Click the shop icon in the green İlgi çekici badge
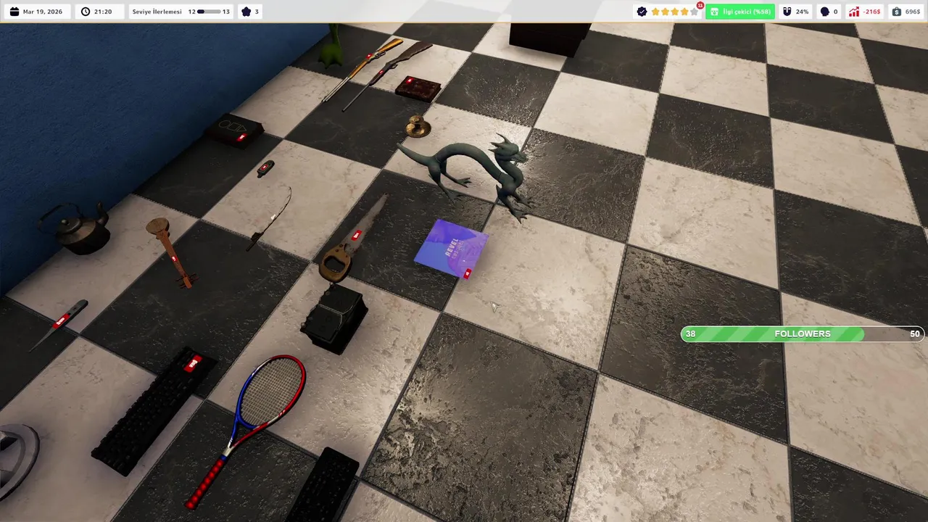 click(714, 12)
